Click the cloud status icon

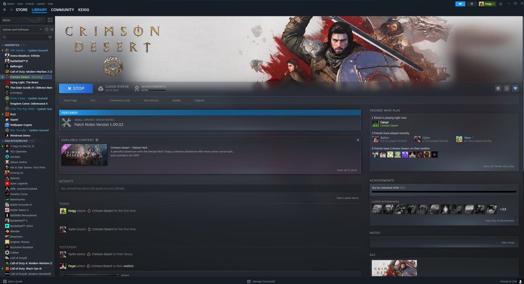click(x=101, y=88)
